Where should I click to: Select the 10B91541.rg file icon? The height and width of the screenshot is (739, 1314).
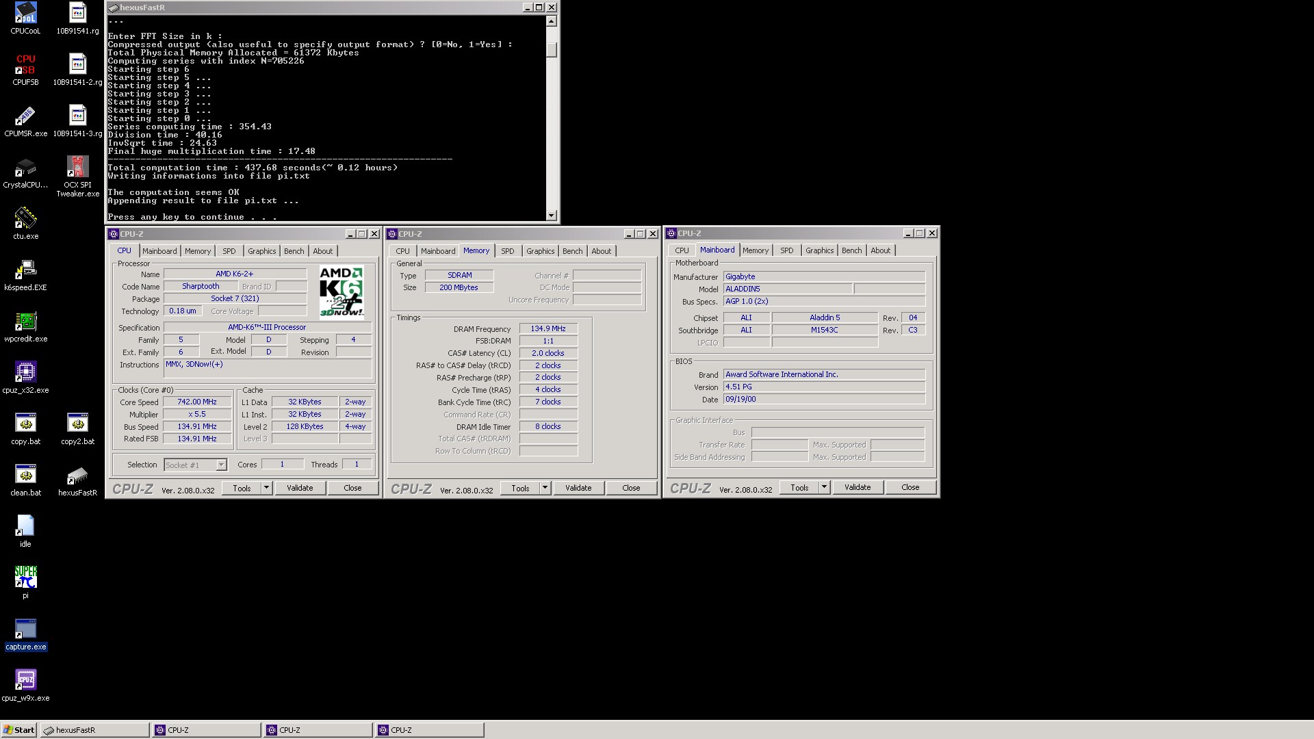(x=77, y=17)
